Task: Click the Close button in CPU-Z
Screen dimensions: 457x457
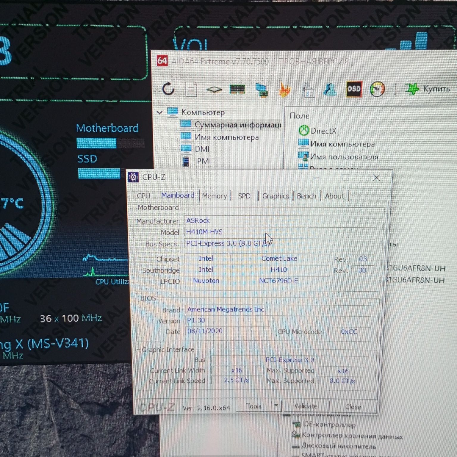Action: pos(353,407)
